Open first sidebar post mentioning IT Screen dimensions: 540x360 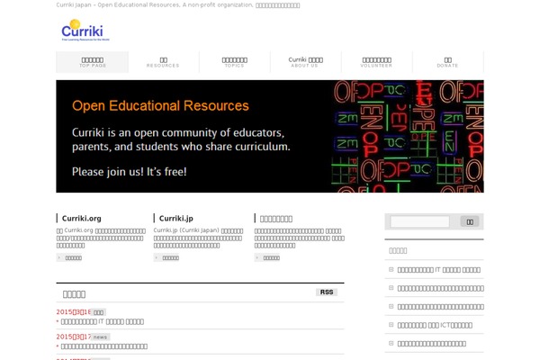[x=439, y=270]
